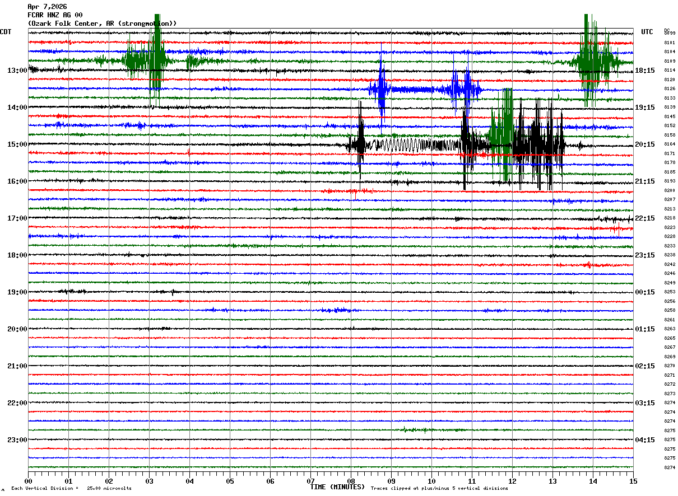678x496 pixels.
Task: Select the FCAR HNZ AG 00 station code
Action: coord(55,15)
